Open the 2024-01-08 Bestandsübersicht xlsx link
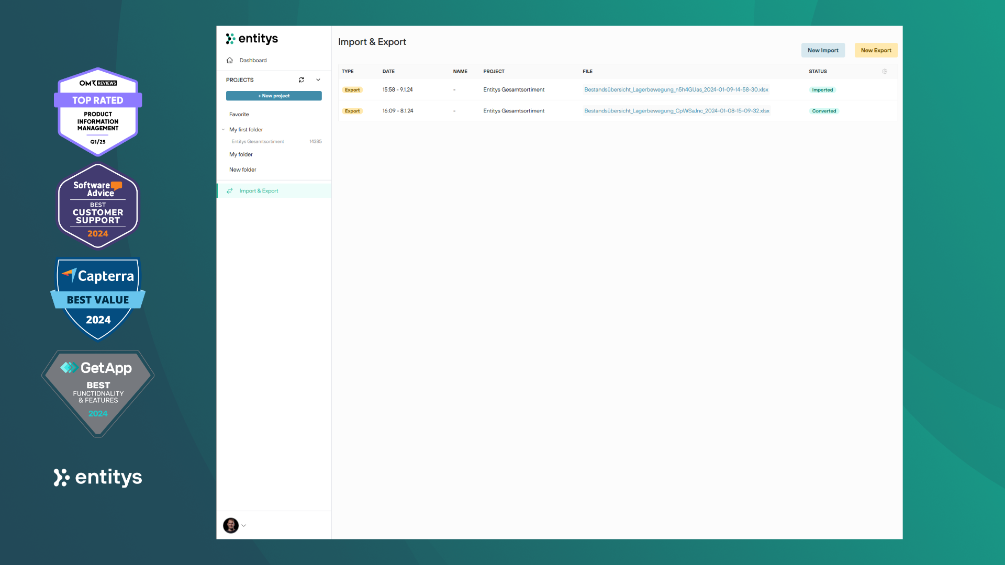Screen dimensions: 1005x565 (676, 111)
